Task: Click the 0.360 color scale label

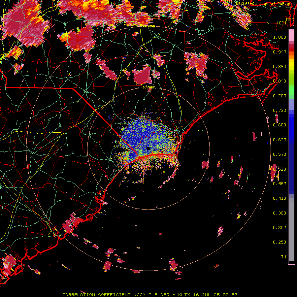Action: coord(280,213)
